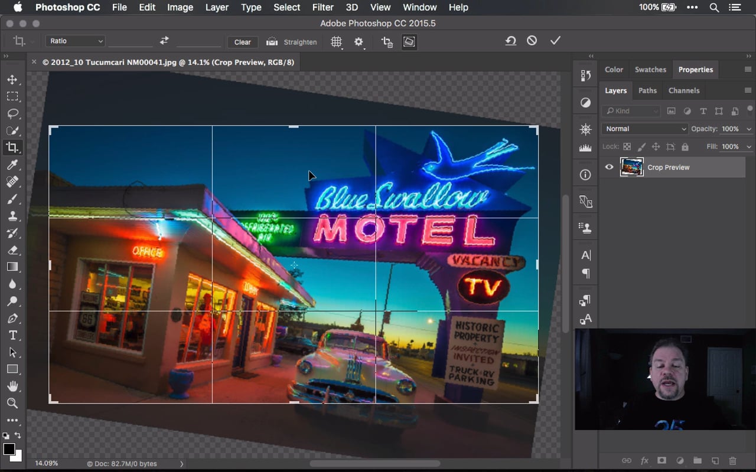The height and width of the screenshot is (472, 756).
Task: Select the Path Selection tool
Action: (12, 352)
